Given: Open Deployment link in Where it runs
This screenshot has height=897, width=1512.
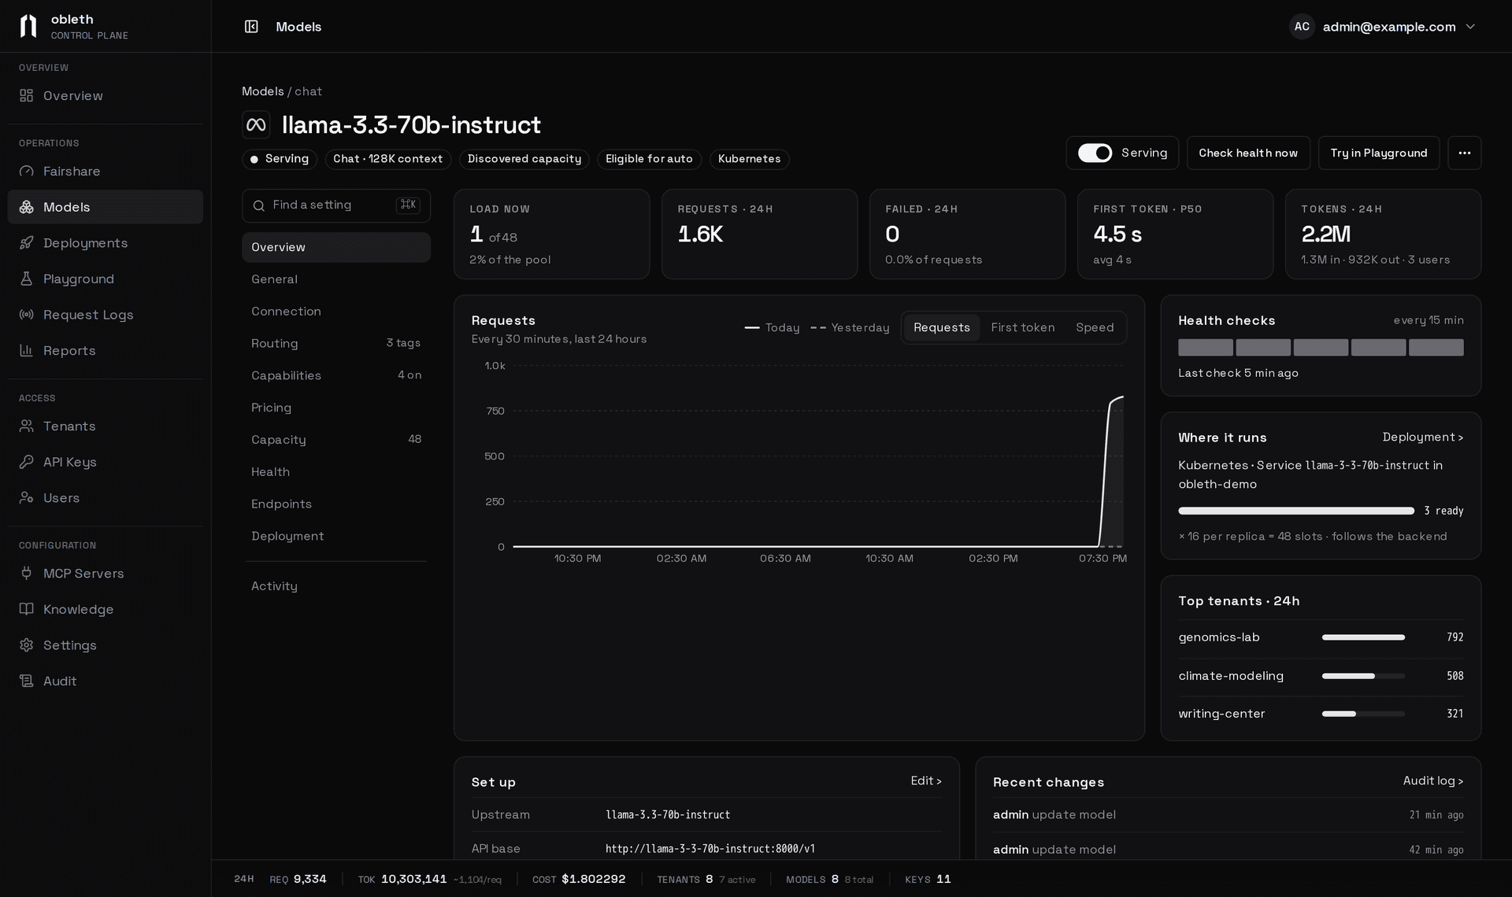Looking at the screenshot, I should point(1422,437).
